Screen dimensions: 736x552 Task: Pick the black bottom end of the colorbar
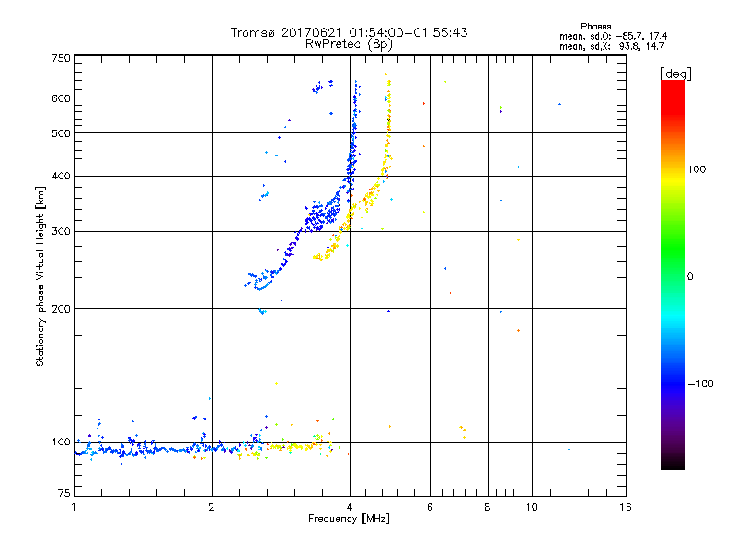[x=673, y=464]
